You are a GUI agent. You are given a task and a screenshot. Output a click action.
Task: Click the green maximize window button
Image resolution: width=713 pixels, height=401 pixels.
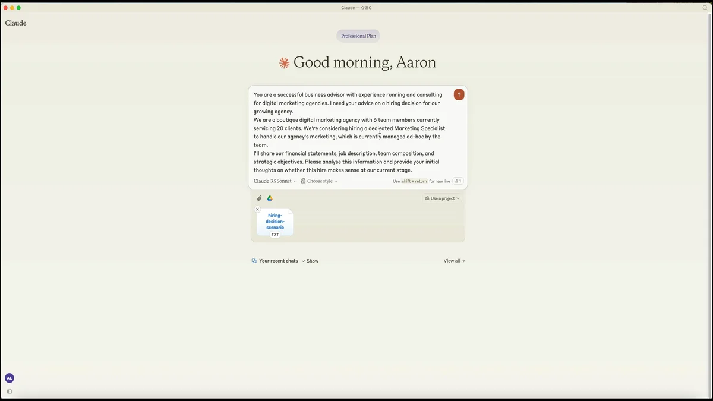tap(18, 8)
